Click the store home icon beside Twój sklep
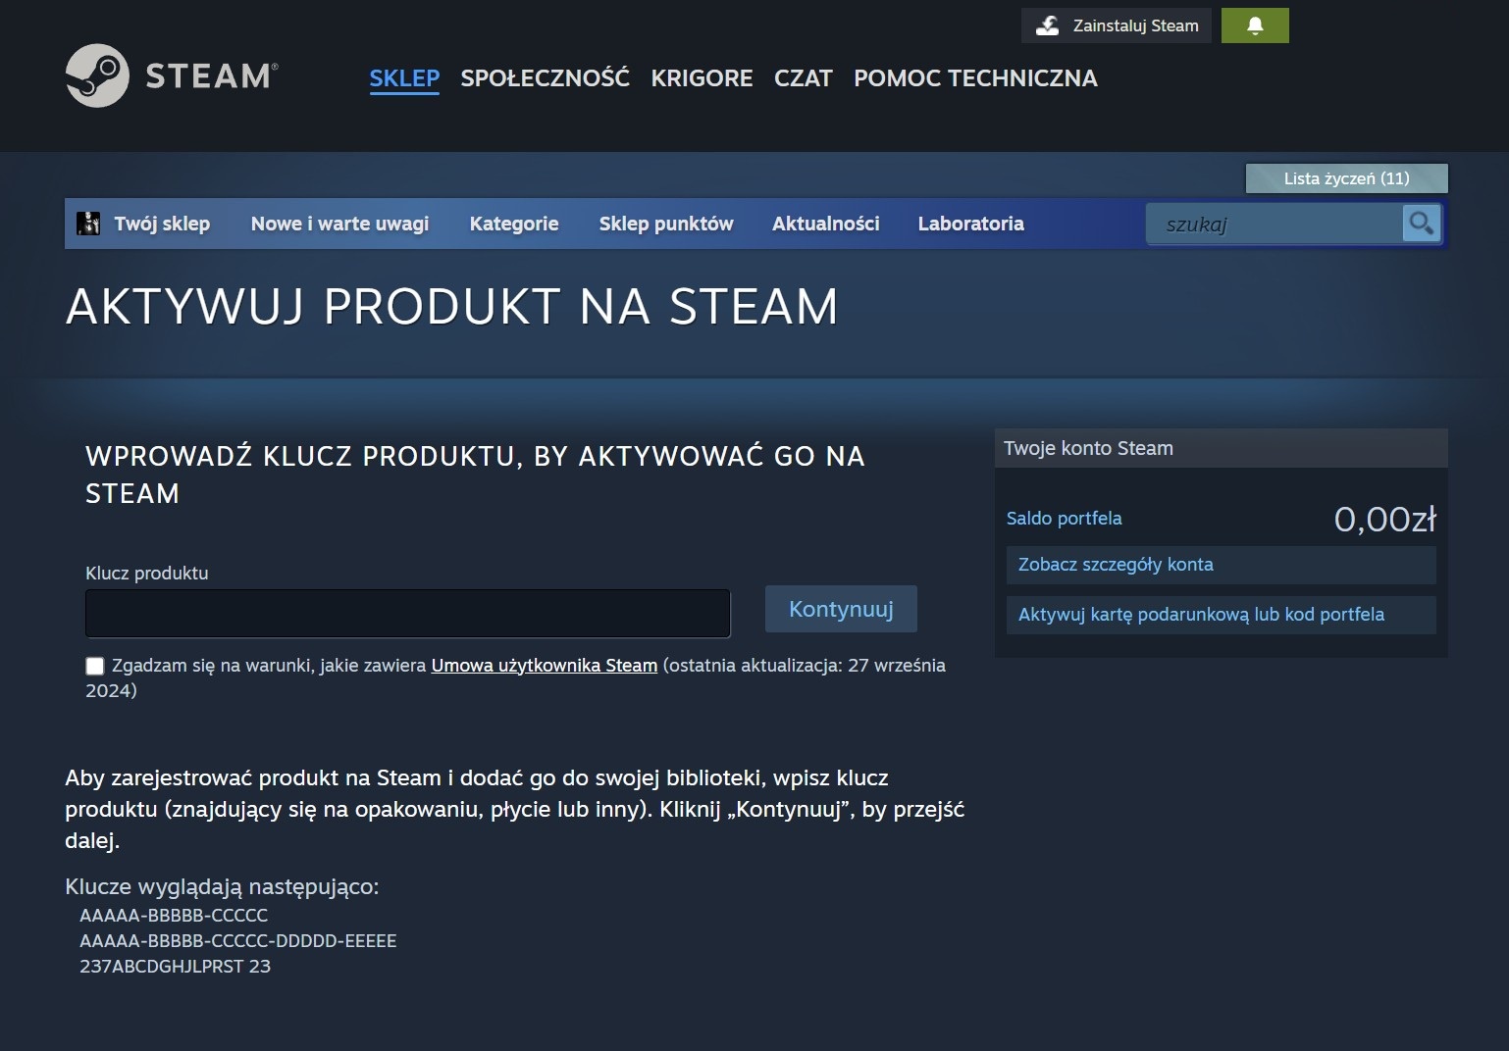The image size is (1509, 1051). (89, 223)
